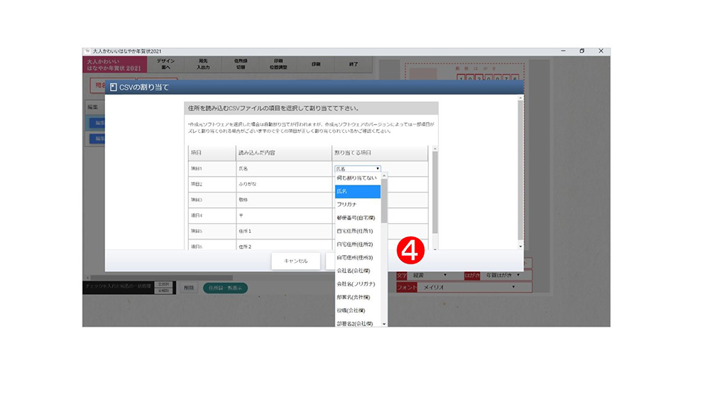
Task: Open the 氏名 assignment dropdown for 項目1
Action: tap(357, 169)
